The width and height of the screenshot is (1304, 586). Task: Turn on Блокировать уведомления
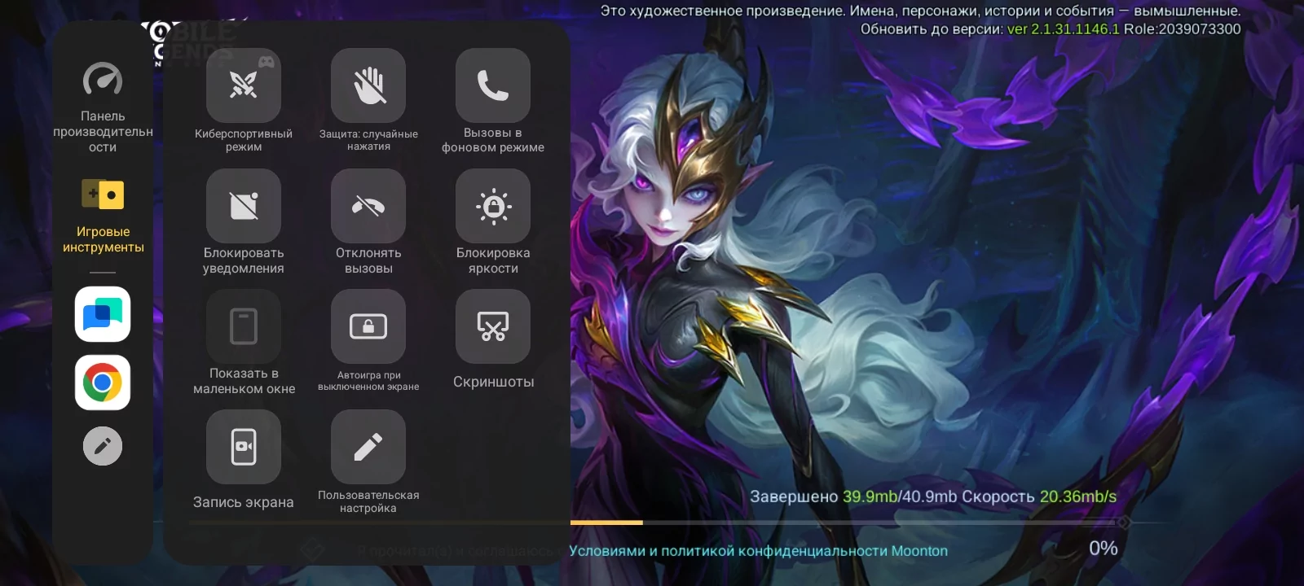pos(244,206)
